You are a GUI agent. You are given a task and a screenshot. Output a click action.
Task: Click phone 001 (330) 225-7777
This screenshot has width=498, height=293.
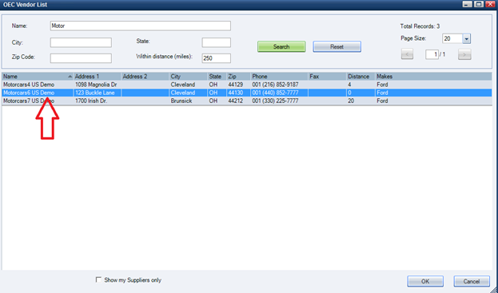pos(275,101)
